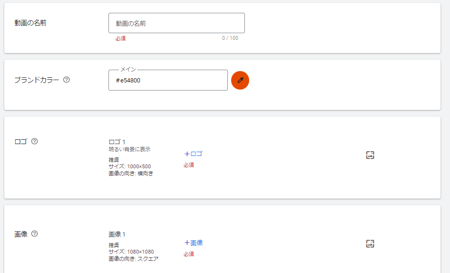This screenshot has width=450, height=273.
Task: Click the メイン hex color field
Action: [x=168, y=80]
